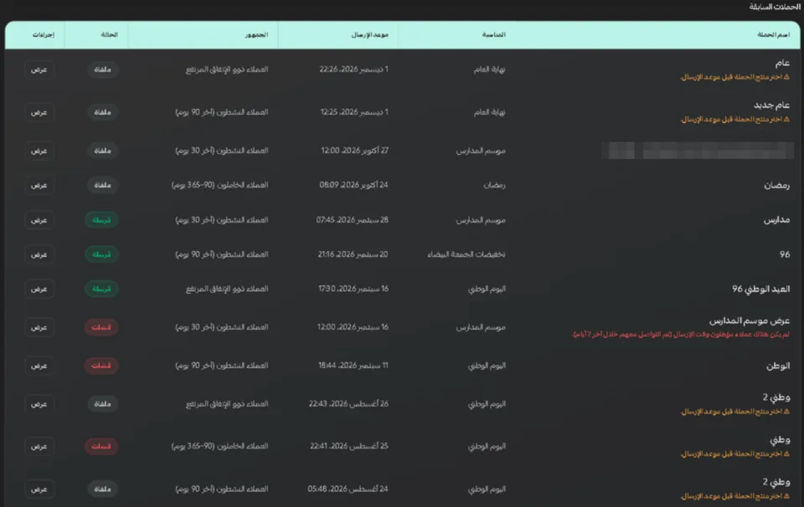Screen dimensions: 804x507
Task: Click the campaign name الوطن
Action: pyautogui.click(x=778, y=366)
